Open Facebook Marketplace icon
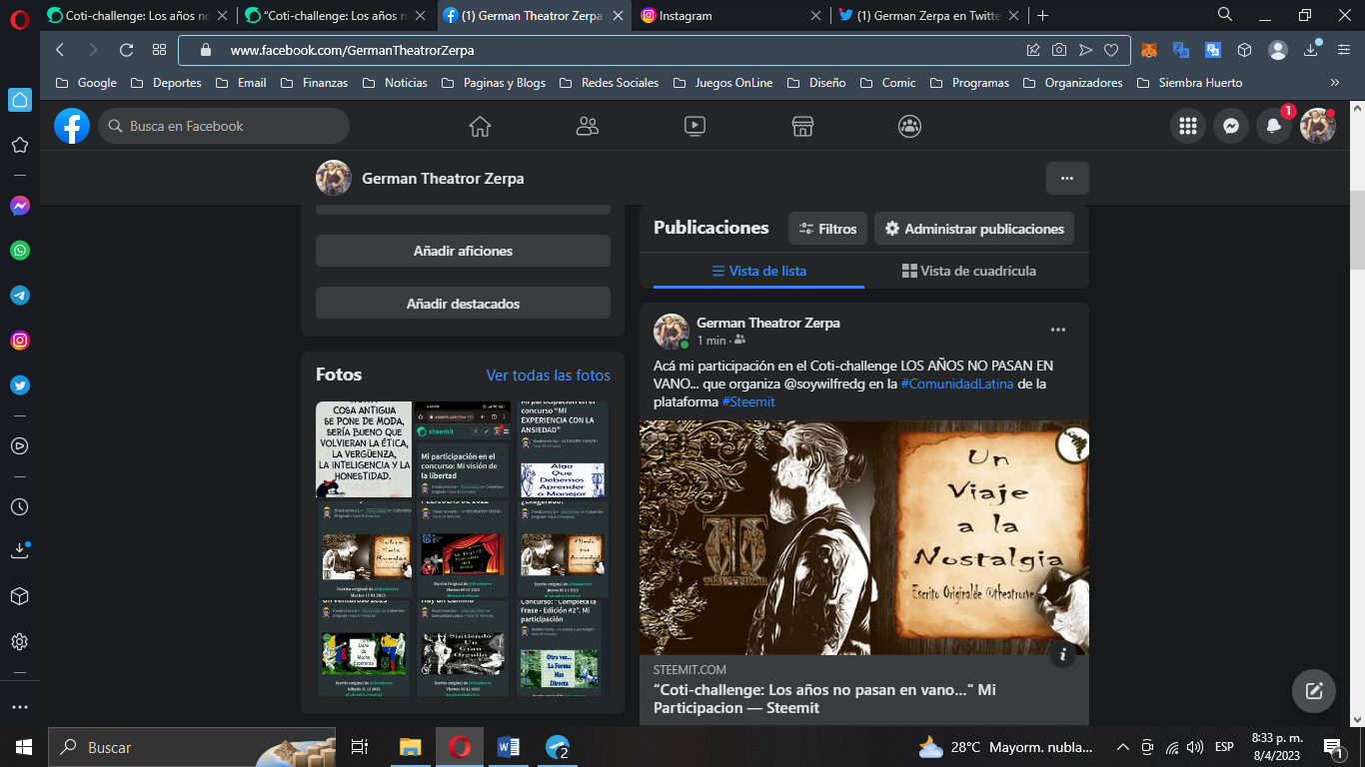The height and width of the screenshot is (767, 1365). point(801,126)
